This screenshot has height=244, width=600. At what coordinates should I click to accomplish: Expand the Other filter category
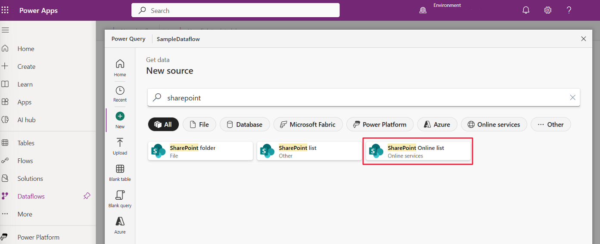550,124
